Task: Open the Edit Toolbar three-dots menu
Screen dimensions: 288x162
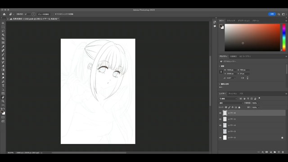Action: point(3,105)
